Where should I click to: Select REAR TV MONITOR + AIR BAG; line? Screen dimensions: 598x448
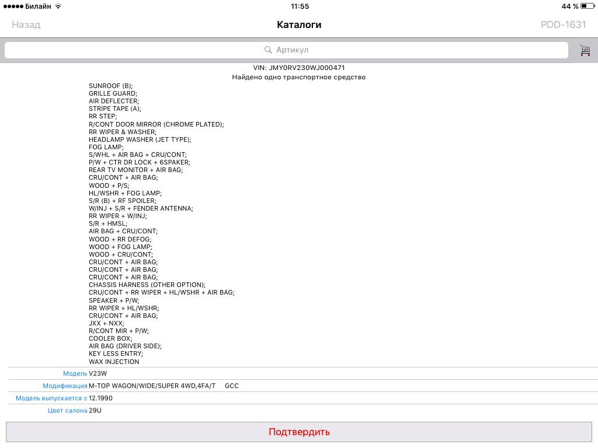coord(135,170)
